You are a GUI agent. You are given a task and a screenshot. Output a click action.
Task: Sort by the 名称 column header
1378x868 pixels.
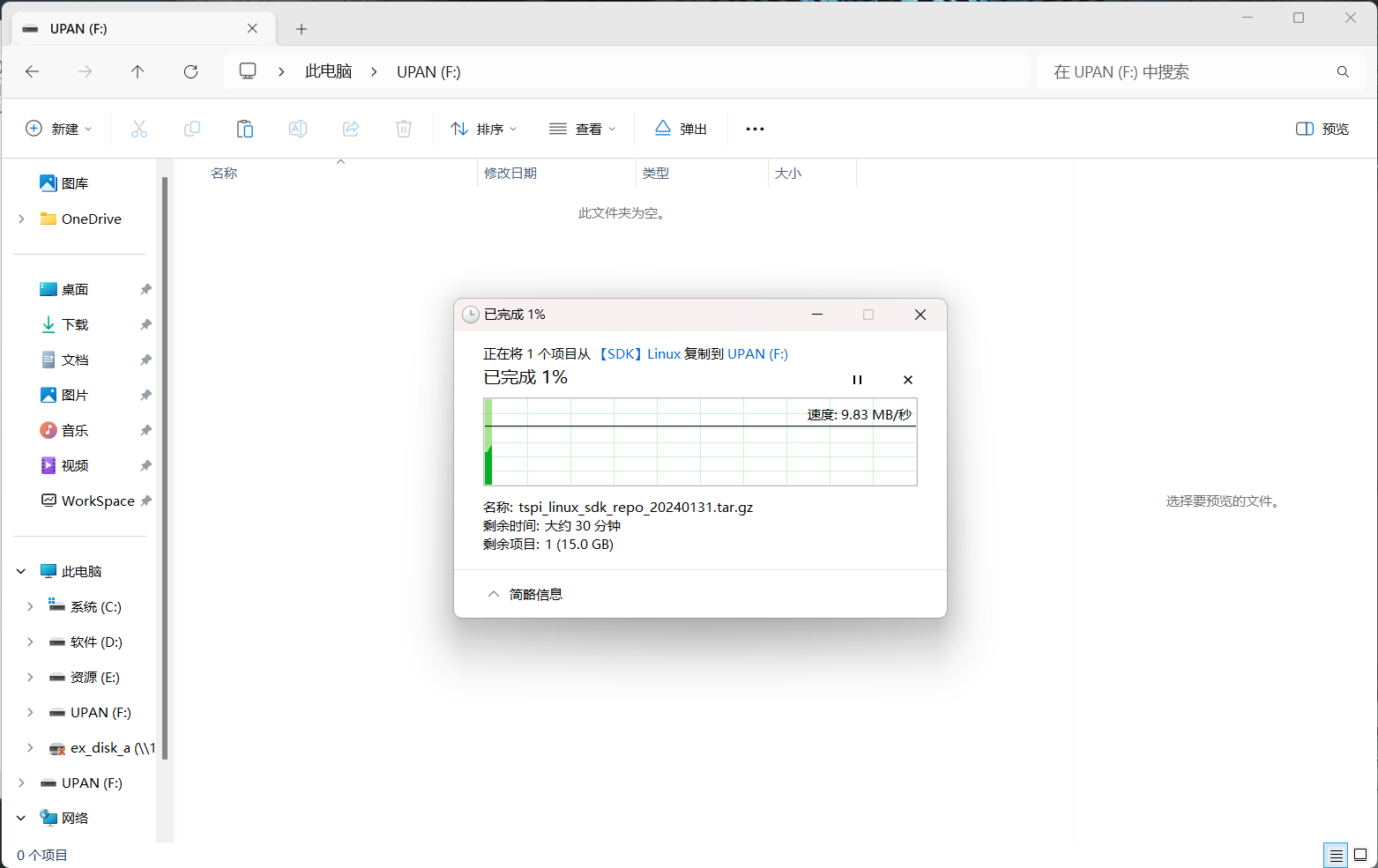224,173
